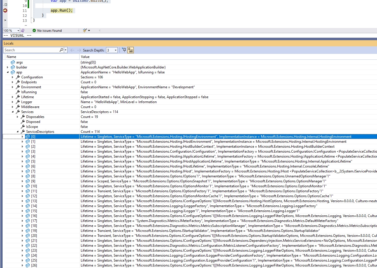The width and height of the screenshot is (377, 268).
Task: Expand the Configuration property of app
Action: 12,77
